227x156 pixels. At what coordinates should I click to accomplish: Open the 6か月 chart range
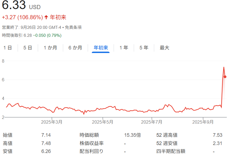pyautogui.click(x=75, y=48)
